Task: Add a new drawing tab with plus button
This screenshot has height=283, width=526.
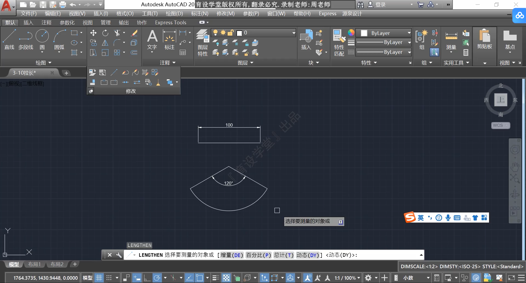Action: pyautogui.click(x=66, y=73)
